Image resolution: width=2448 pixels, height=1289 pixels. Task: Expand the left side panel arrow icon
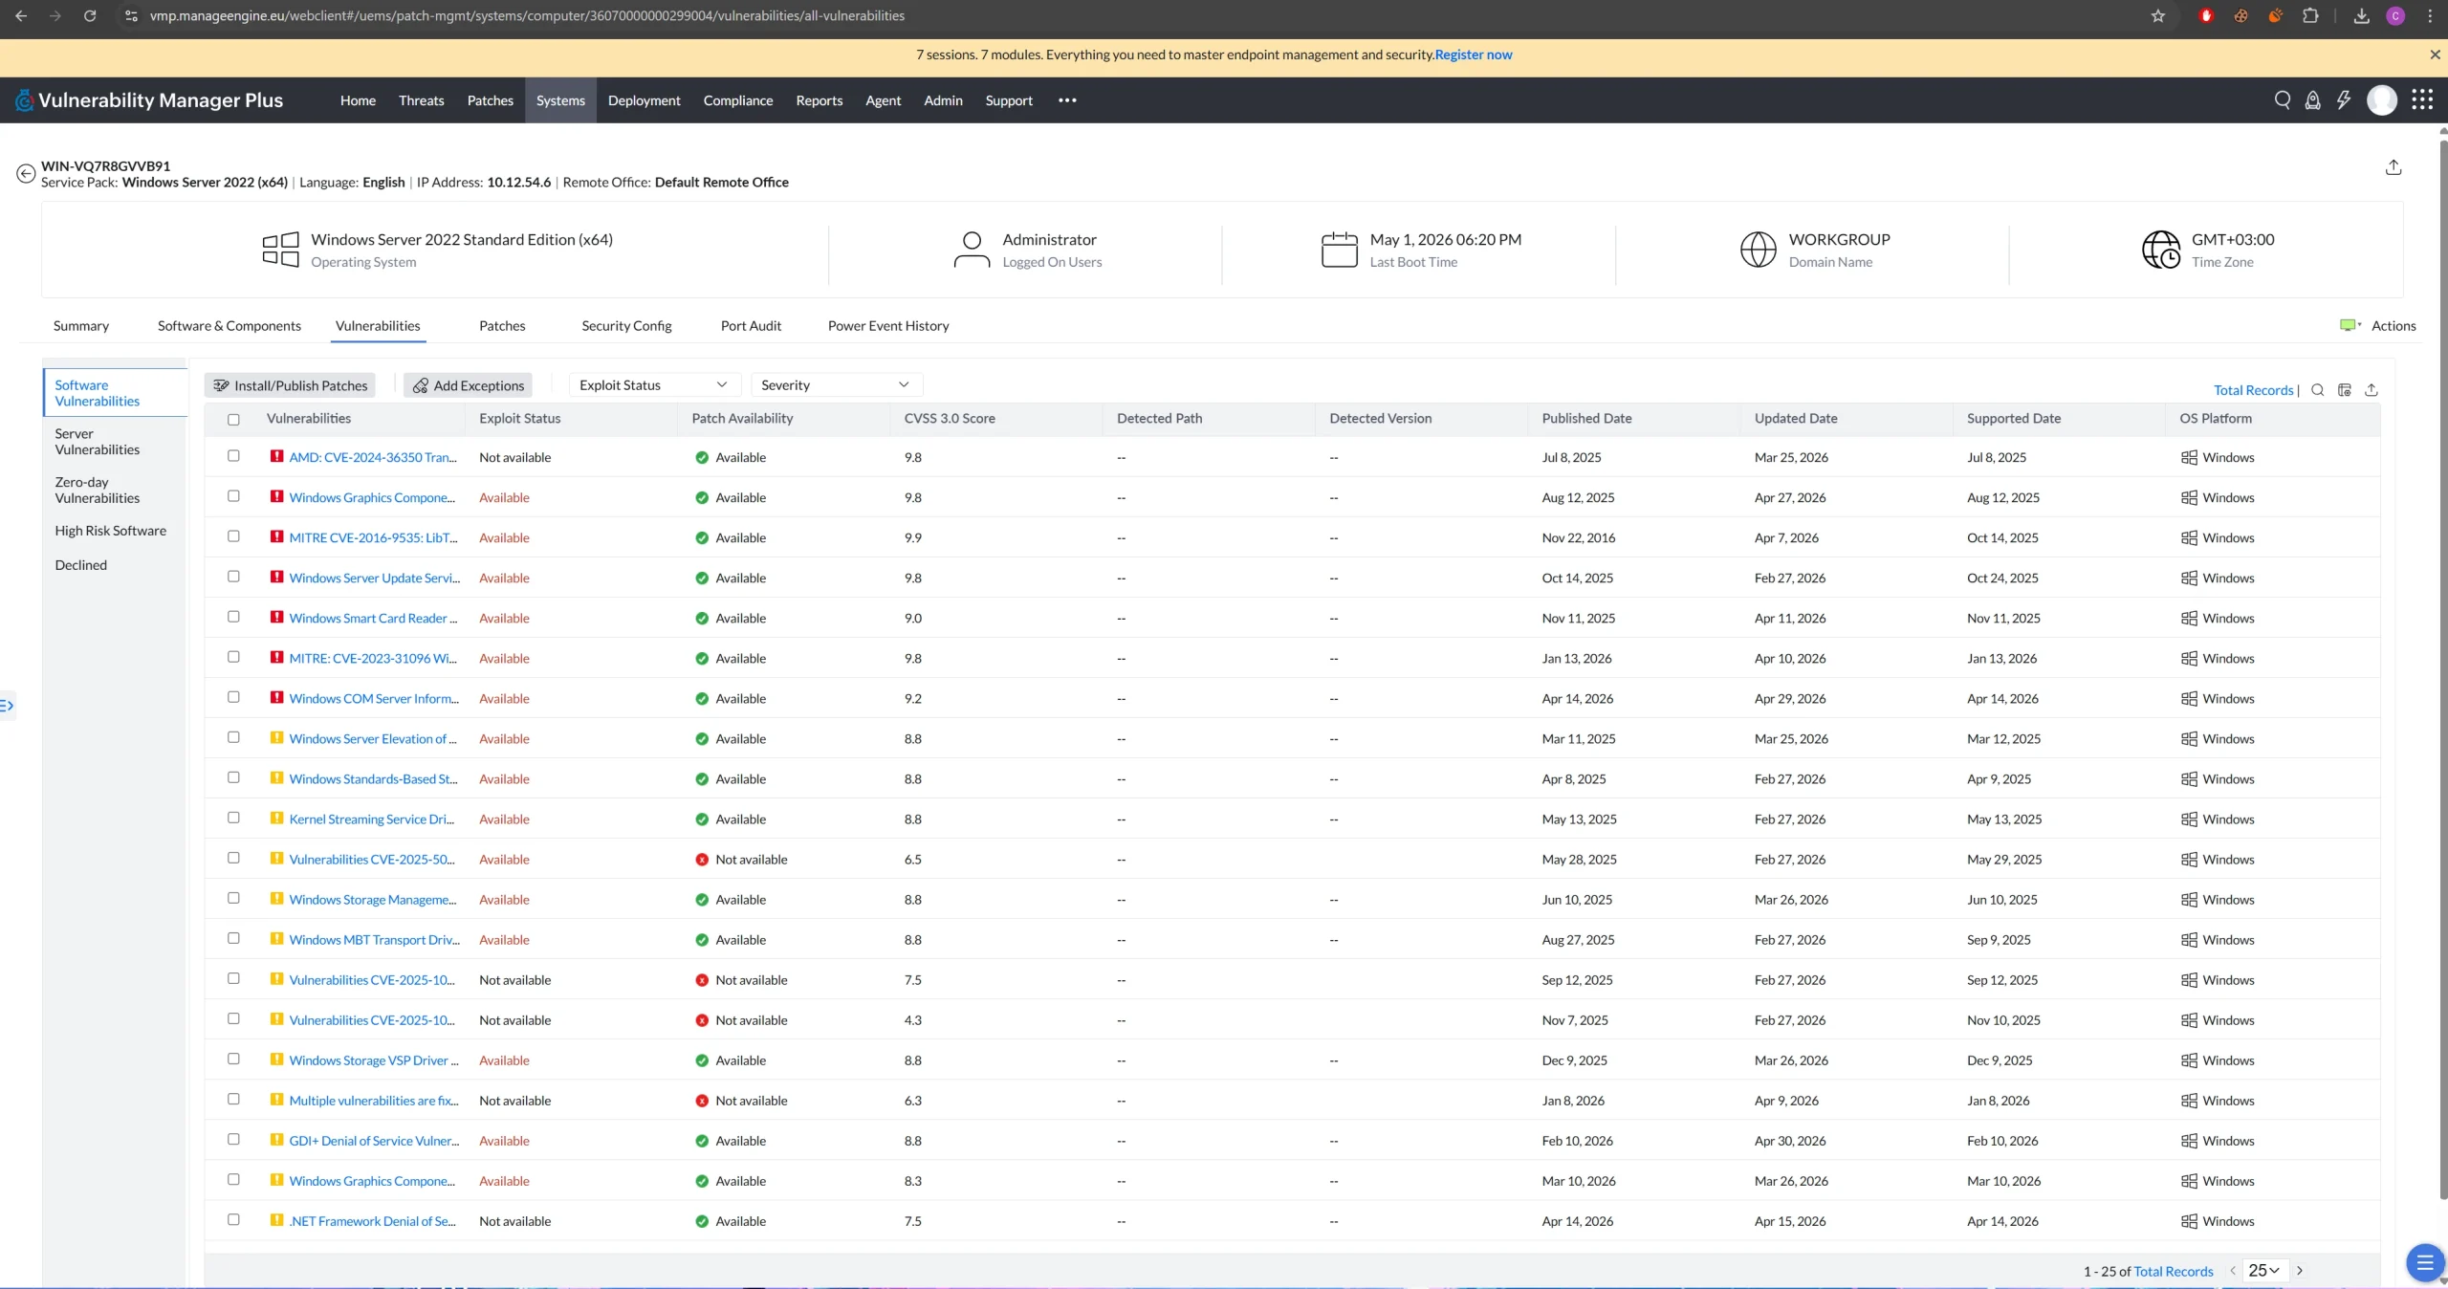[7, 706]
